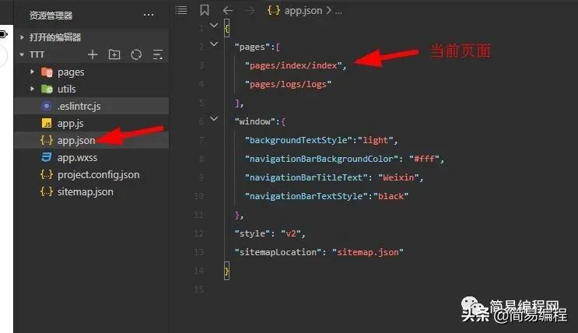Click the "navigationBarTextStyle" key
The image size is (578, 333).
tap(307, 196)
